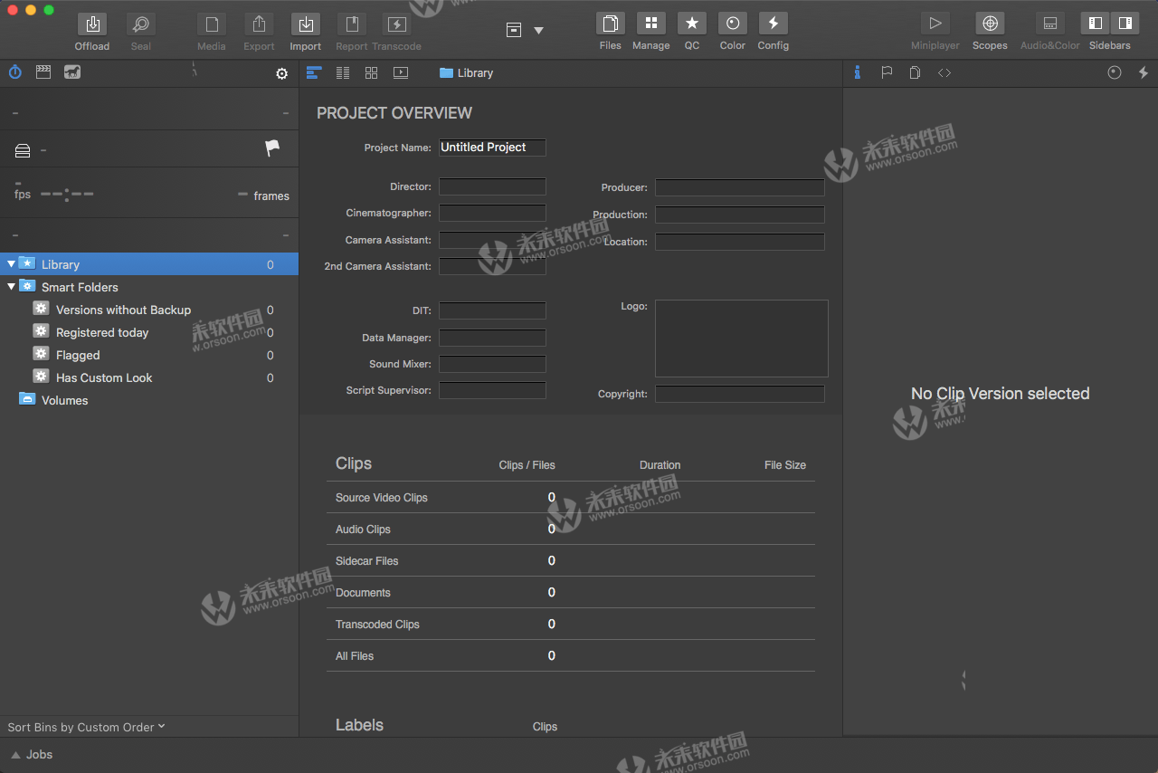Screen dimensions: 1158x773
Task: Switch to the grid collection view icon
Action: [x=372, y=72]
